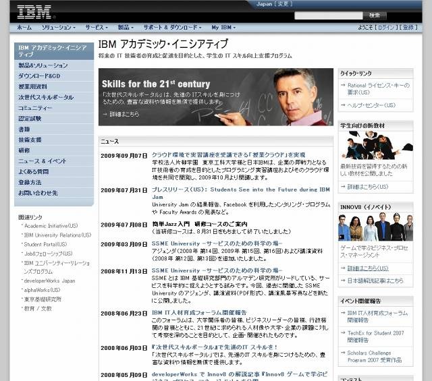The height and width of the screenshot is (381, 432).
Task: Open 登録方法 sidebar item
Action: (x=54, y=183)
